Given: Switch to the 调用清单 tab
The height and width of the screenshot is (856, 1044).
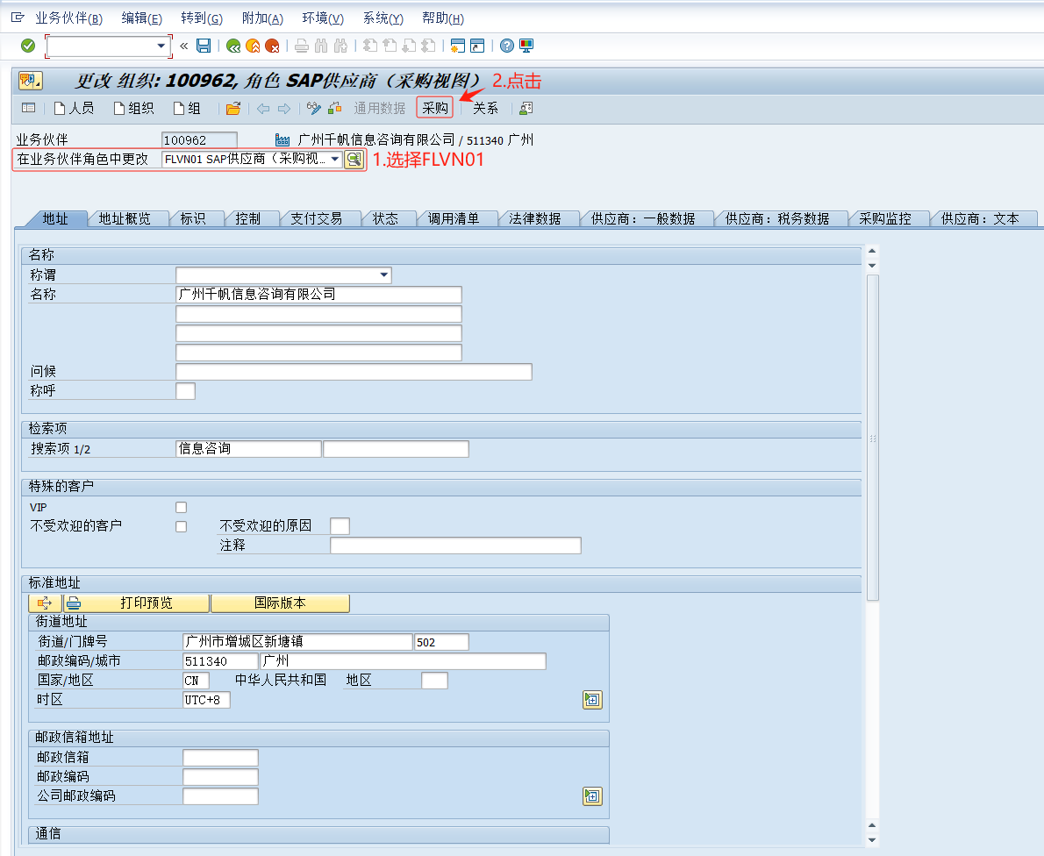Looking at the screenshot, I should click(x=454, y=219).
